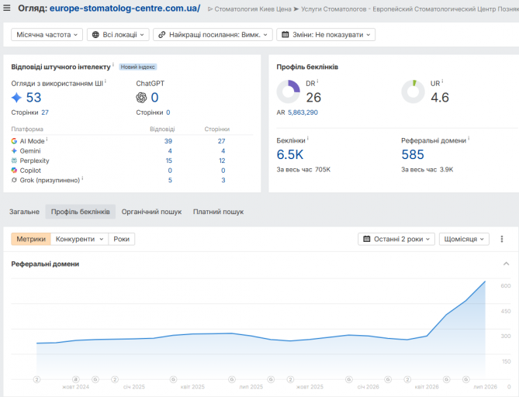Click the info icon beside Реферальні домени metric
The image size is (519, 397).
(x=469, y=138)
